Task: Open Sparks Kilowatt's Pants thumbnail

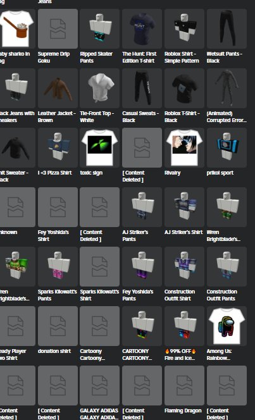Action: point(58,266)
